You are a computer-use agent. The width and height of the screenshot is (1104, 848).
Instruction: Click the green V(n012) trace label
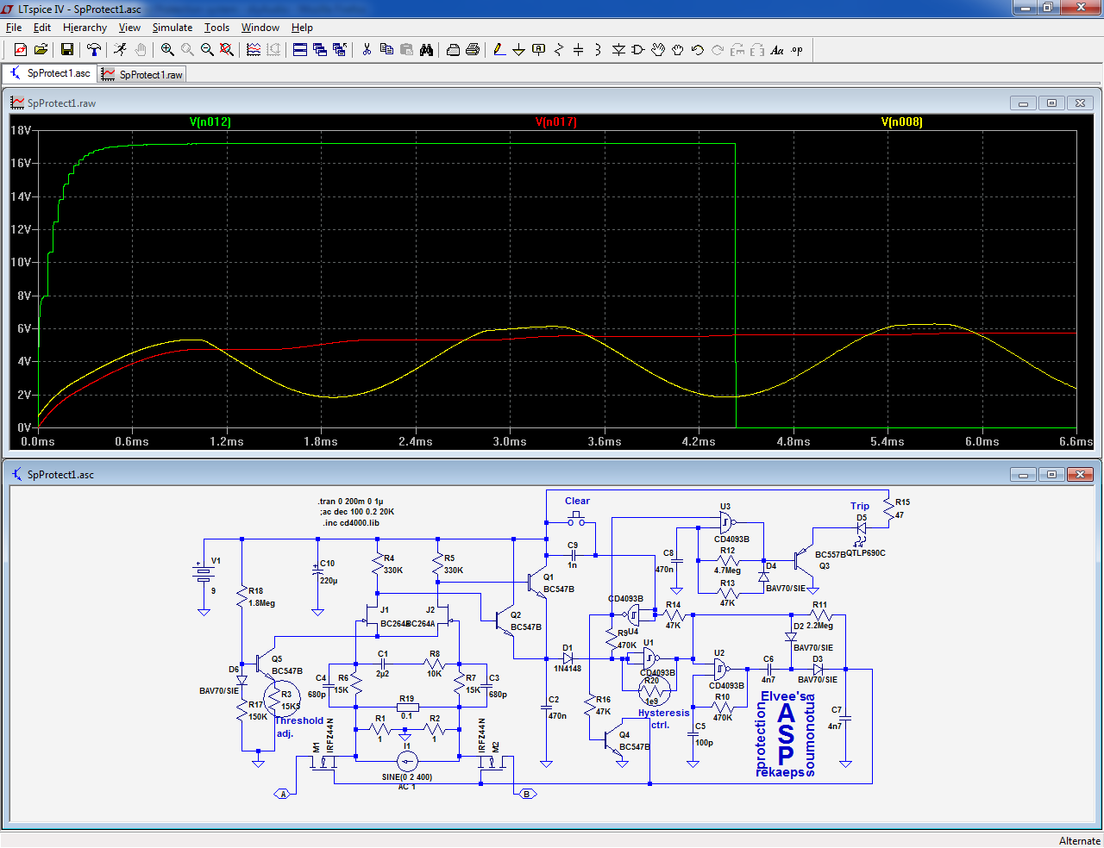click(210, 122)
